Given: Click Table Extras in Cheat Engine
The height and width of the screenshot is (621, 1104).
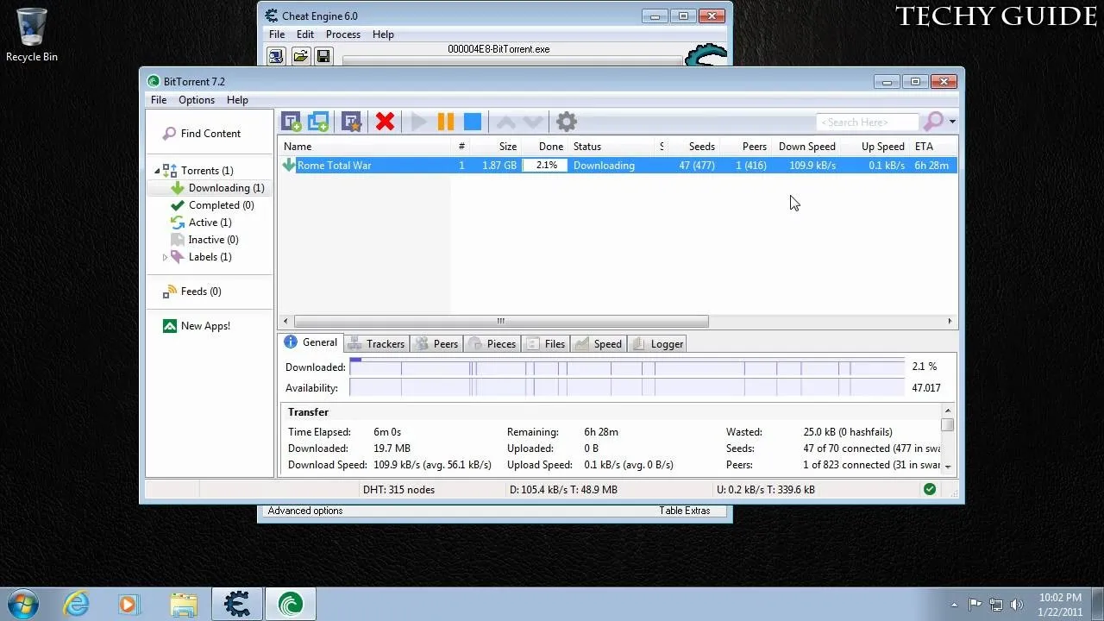Looking at the screenshot, I should pos(685,511).
